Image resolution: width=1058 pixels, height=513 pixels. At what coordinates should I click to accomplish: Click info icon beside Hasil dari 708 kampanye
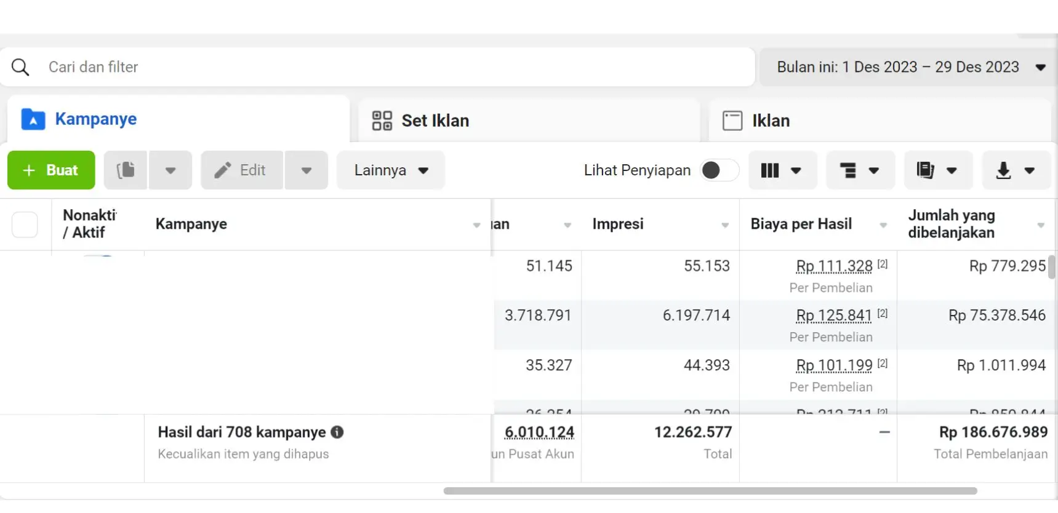point(337,432)
